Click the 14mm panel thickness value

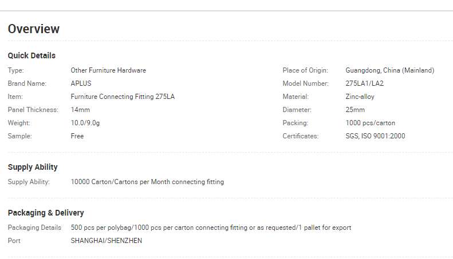80,110
